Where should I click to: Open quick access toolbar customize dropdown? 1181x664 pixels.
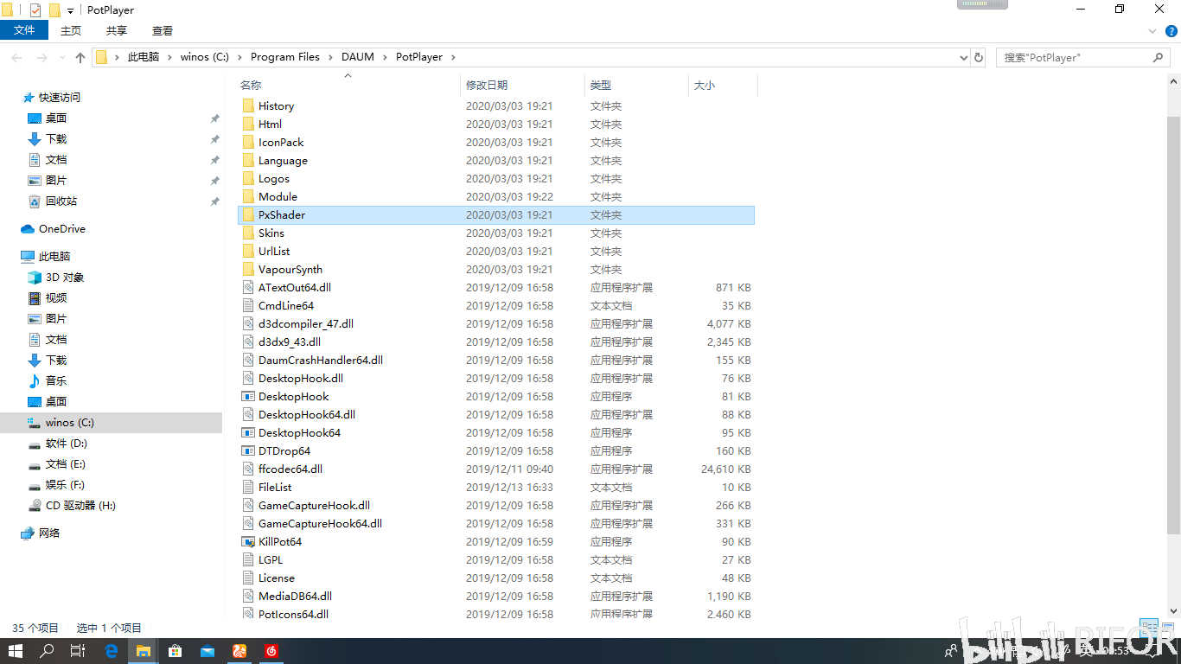click(x=70, y=10)
